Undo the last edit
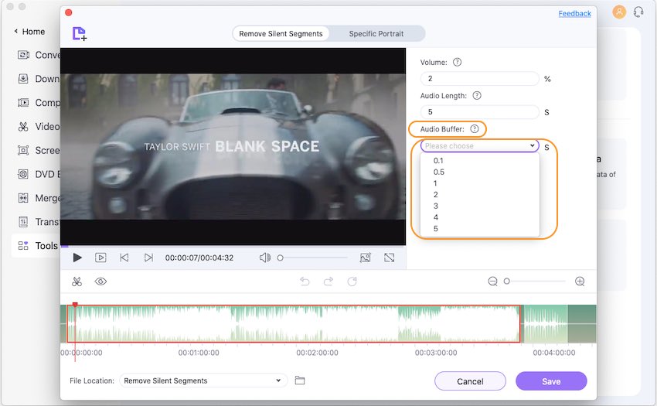The image size is (657, 406). click(305, 281)
